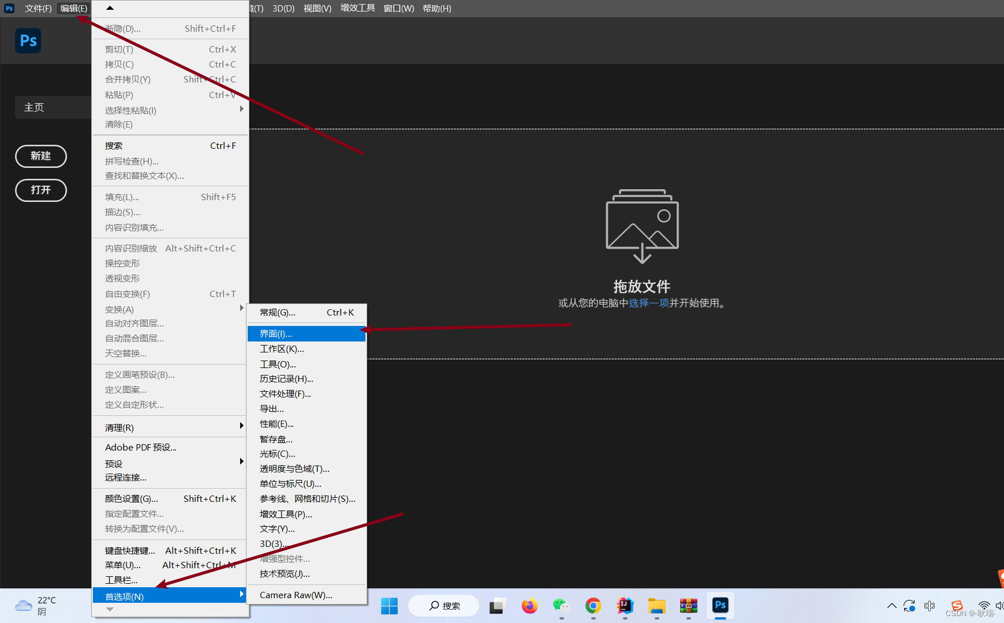Viewport: 1004px width, 623px height.
Task: Select 工具栏... menu item
Action: click(170, 580)
